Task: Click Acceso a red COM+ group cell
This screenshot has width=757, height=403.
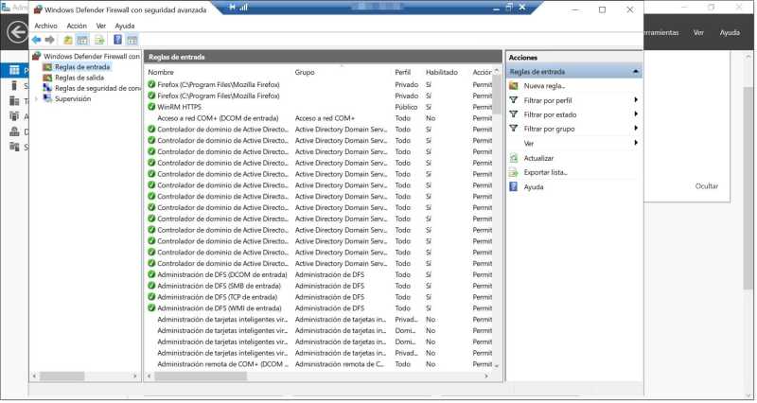Action: (325, 118)
